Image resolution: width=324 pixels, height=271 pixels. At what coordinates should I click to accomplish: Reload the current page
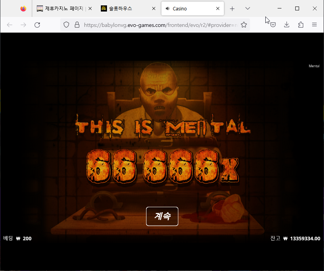coord(37,25)
